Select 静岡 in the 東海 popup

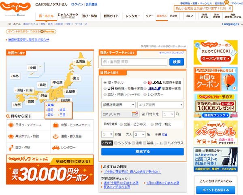tap(50, 110)
